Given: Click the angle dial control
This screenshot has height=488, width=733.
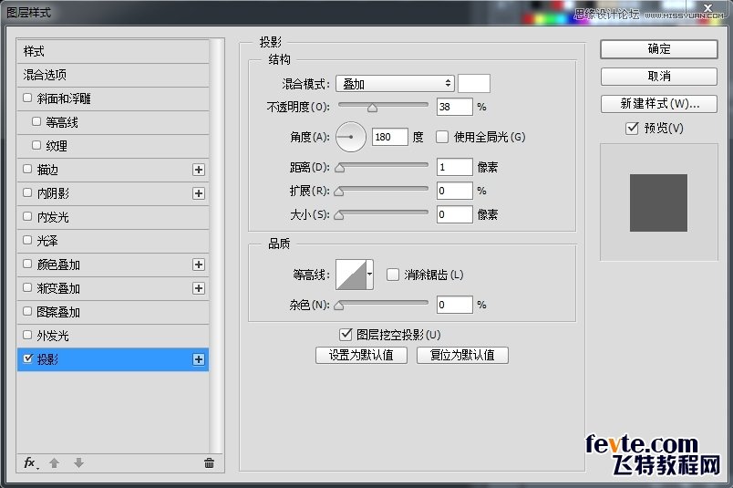Looking at the screenshot, I should pos(351,137).
